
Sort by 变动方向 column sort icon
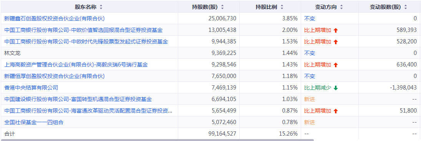click(x=341, y=7)
